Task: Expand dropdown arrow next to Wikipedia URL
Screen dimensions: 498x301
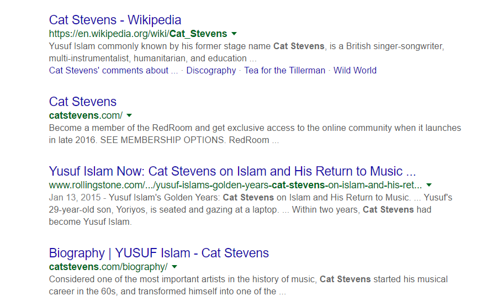Action: (x=234, y=34)
